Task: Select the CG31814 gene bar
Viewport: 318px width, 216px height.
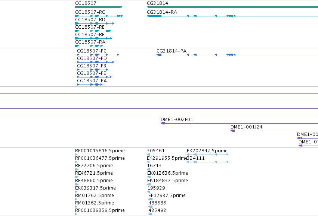Action: coord(232,7)
